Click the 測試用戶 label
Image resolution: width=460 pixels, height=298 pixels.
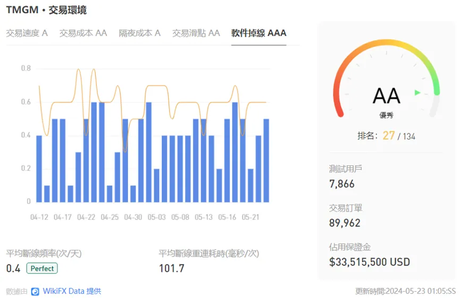[x=345, y=169]
